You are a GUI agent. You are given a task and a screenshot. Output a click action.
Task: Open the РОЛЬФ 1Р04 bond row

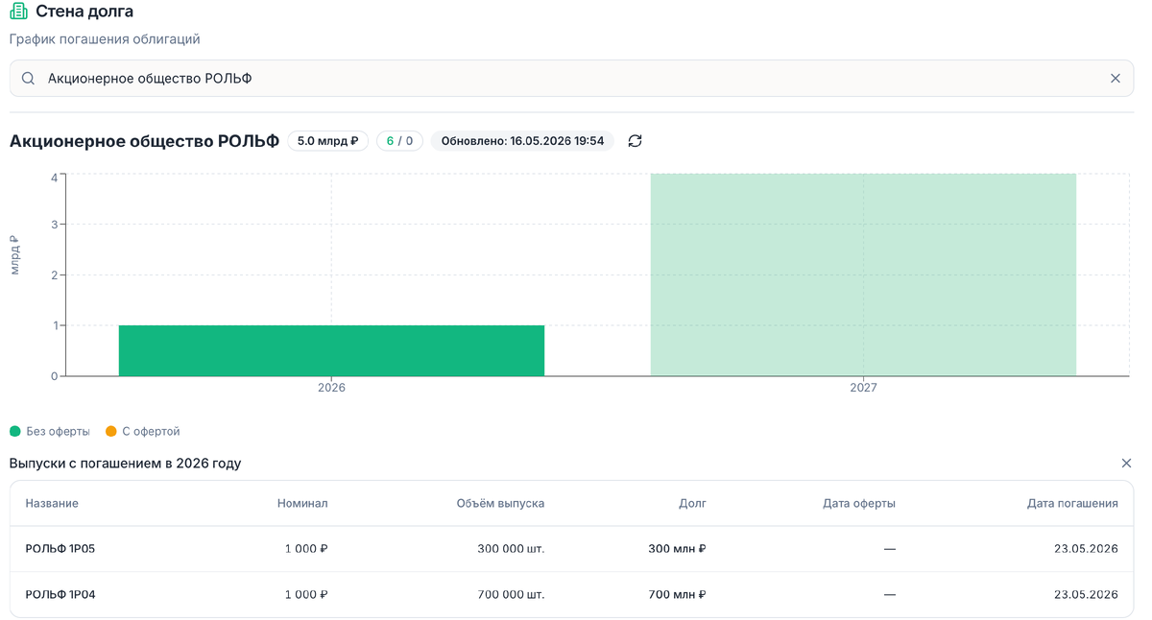click(571, 594)
